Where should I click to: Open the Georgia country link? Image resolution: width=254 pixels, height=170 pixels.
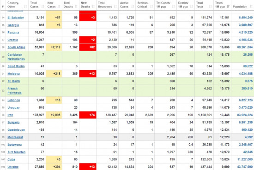point(13,25)
